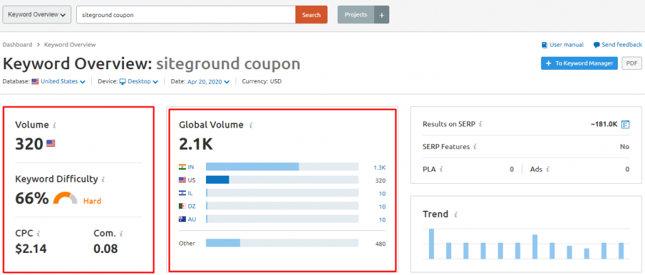Click the US volume progress bar

282,180
